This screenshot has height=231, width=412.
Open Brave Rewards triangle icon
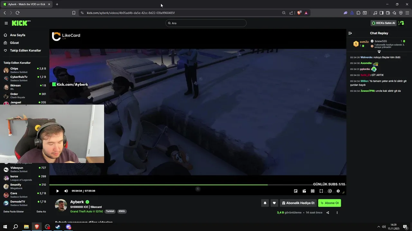(x=306, y=13)
